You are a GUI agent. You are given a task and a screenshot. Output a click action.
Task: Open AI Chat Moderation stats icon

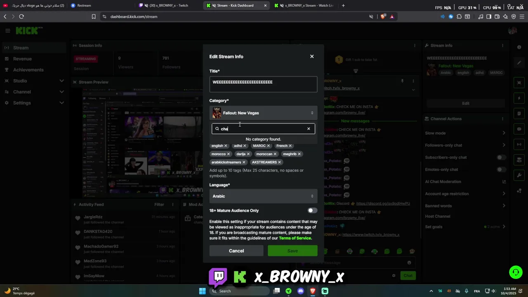pyautogui.click(x=504, y=181)
